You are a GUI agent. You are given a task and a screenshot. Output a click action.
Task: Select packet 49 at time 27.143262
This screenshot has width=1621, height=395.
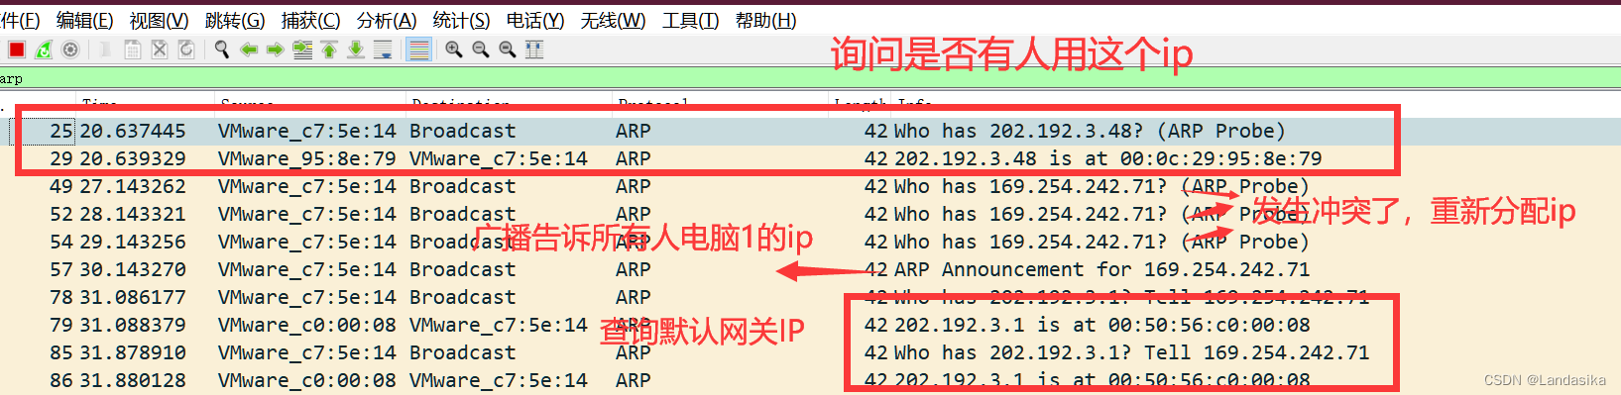810,186
